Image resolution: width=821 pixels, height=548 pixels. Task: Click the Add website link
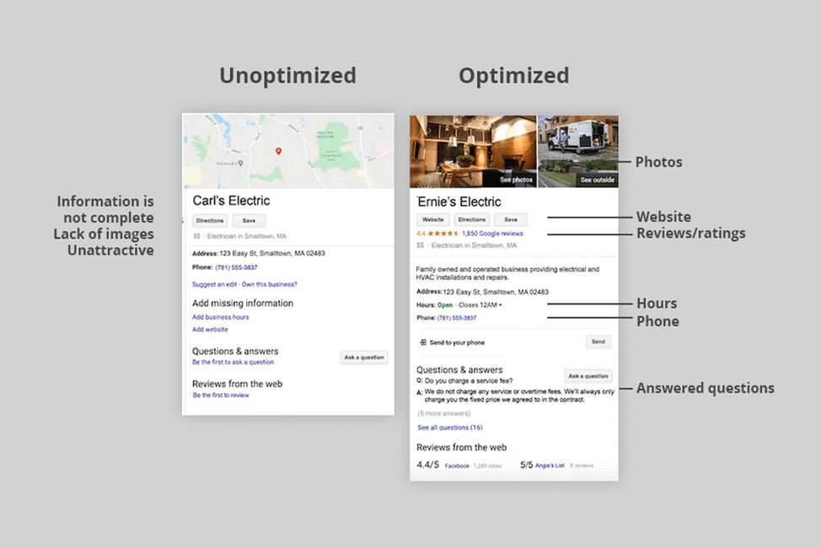[210, 330]
